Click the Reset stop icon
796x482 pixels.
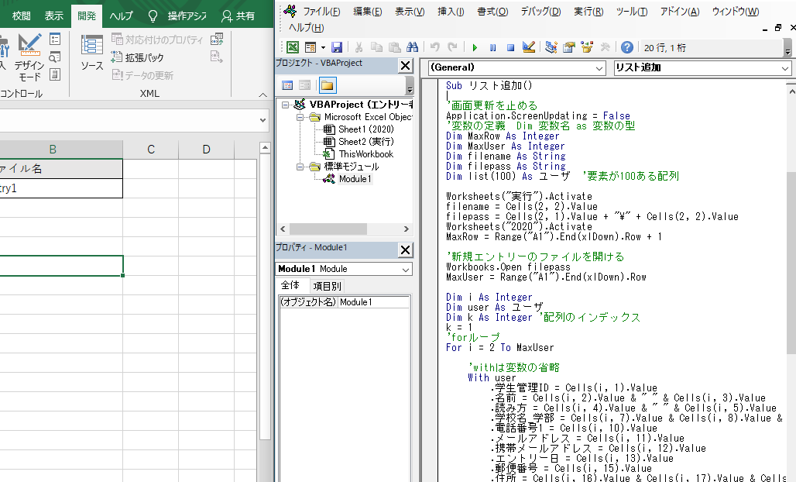510,47
